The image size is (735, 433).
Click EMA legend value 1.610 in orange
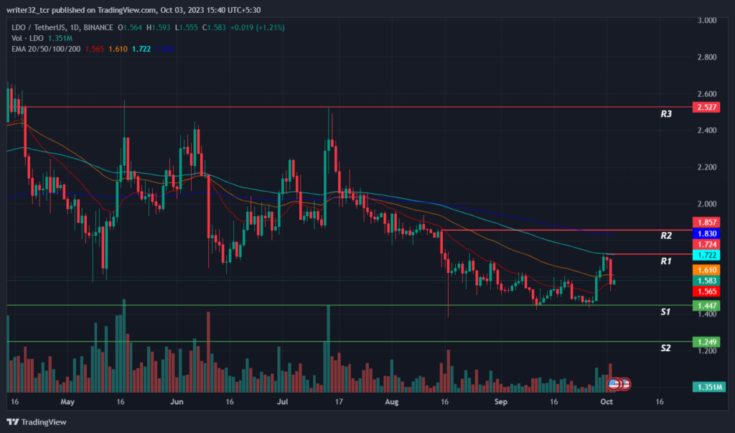point(118,49)
